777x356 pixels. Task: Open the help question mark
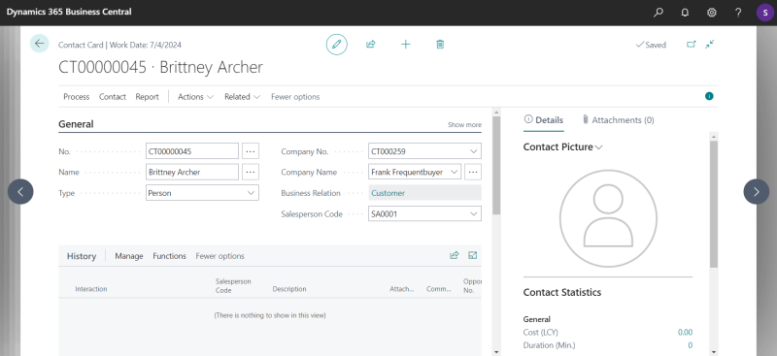click(738, 13)
